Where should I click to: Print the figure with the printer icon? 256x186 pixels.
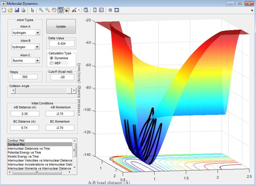(x=23, y=10)
